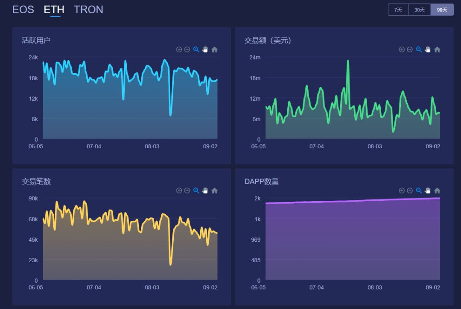Image resolution: width=461 pixels, height=309 pixels.
Task: Zoom out on DAPP数量 chart
Action: click(410, 191)
